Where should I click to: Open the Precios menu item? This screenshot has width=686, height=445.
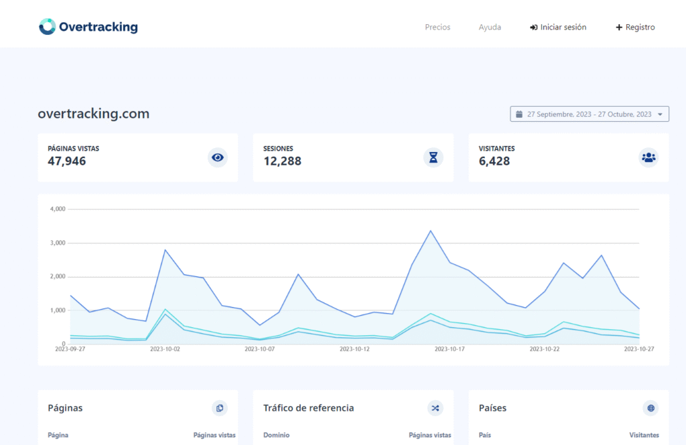tap(437, 27)
